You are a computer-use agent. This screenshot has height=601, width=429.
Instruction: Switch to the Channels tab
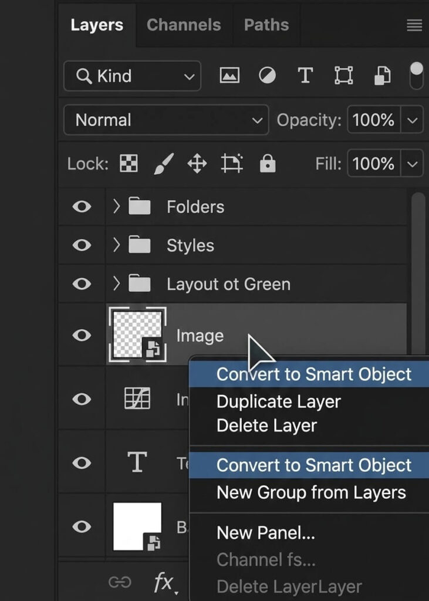(184, 25)
